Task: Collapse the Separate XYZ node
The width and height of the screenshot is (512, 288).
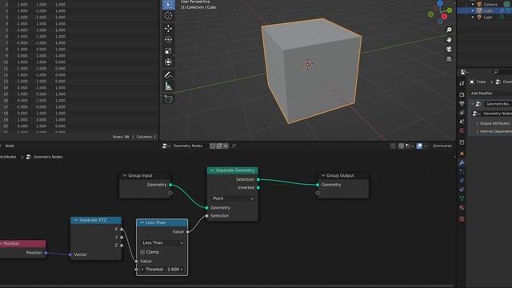Action: [76, 220]
